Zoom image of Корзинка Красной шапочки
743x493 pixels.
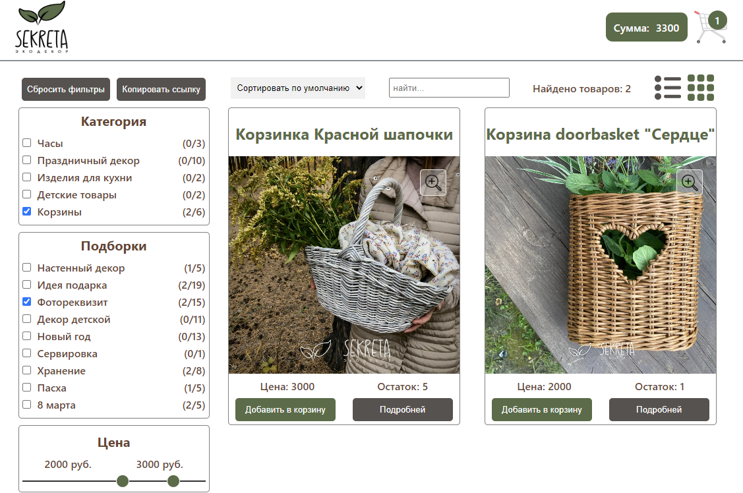433,183
